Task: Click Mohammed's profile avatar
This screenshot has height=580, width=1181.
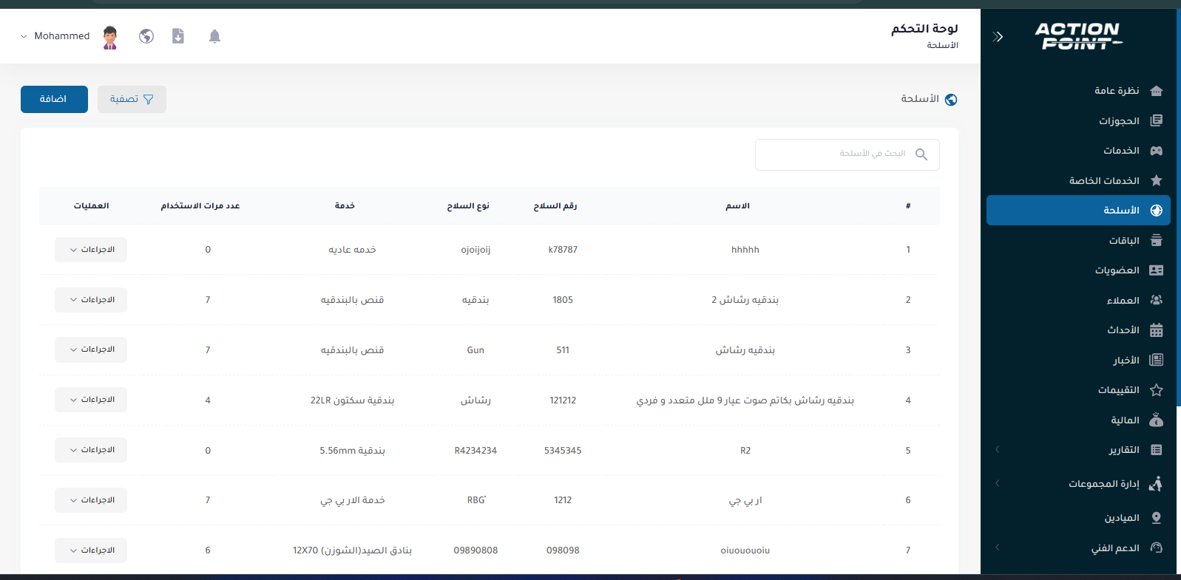Action: click(110, 37)
